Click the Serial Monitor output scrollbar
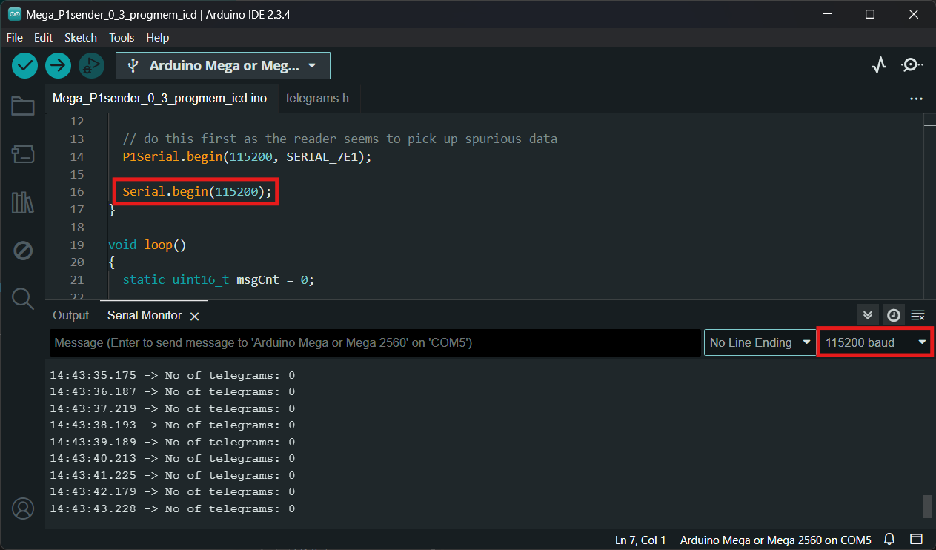 coord(926,507)
